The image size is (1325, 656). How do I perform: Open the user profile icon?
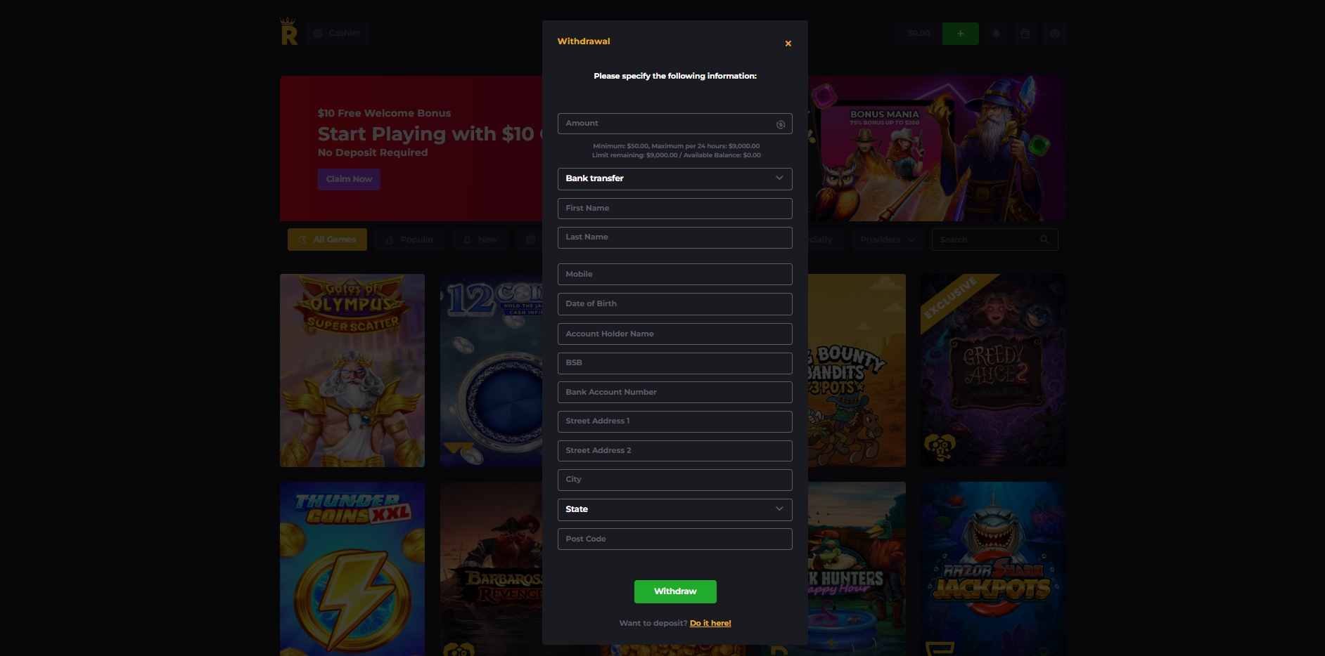point(1054,34)
